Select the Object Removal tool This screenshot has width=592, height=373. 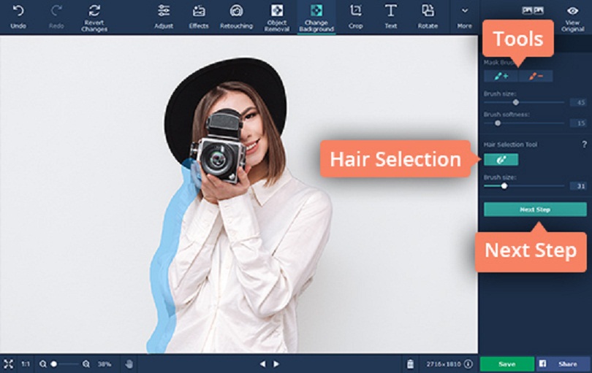pyautogui.click(x=277, y=12)
